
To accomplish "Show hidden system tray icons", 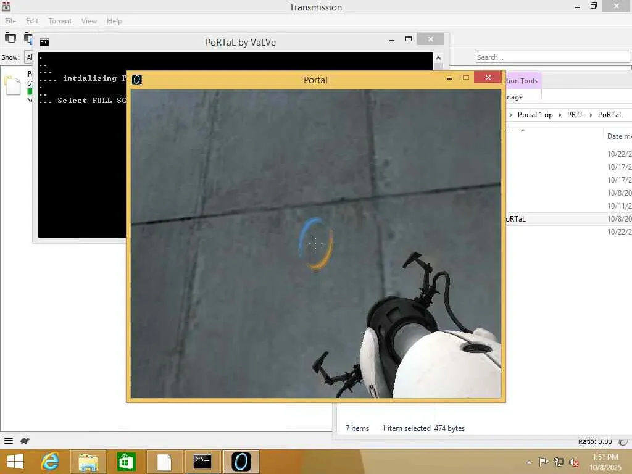I will 529,462.
